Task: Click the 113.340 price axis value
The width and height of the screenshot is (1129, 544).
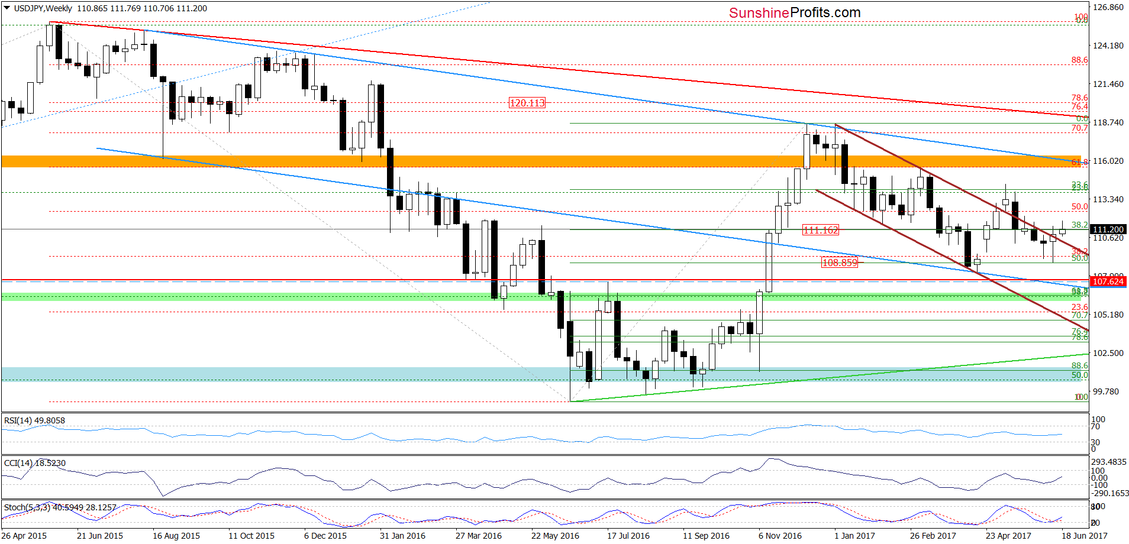Action: [x=1108, y=199]
